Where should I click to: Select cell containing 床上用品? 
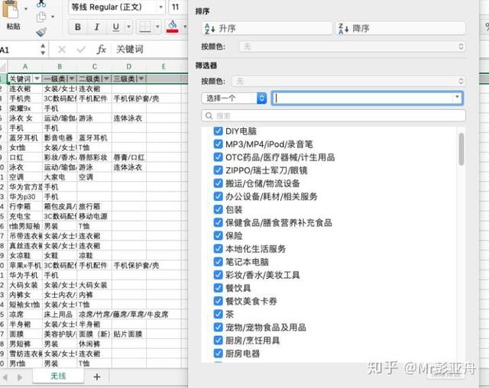tap(60, 315)
